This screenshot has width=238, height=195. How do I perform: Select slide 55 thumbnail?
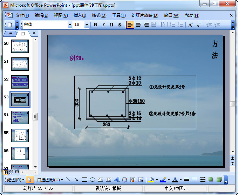coord(20,135)
